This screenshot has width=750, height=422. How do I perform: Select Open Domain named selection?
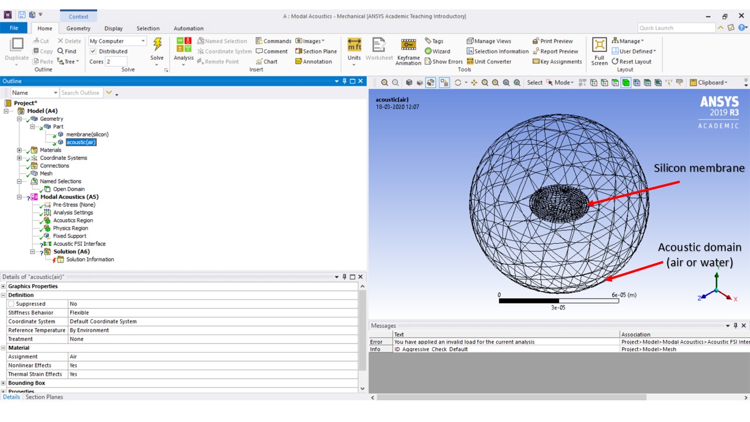[69, 189]
